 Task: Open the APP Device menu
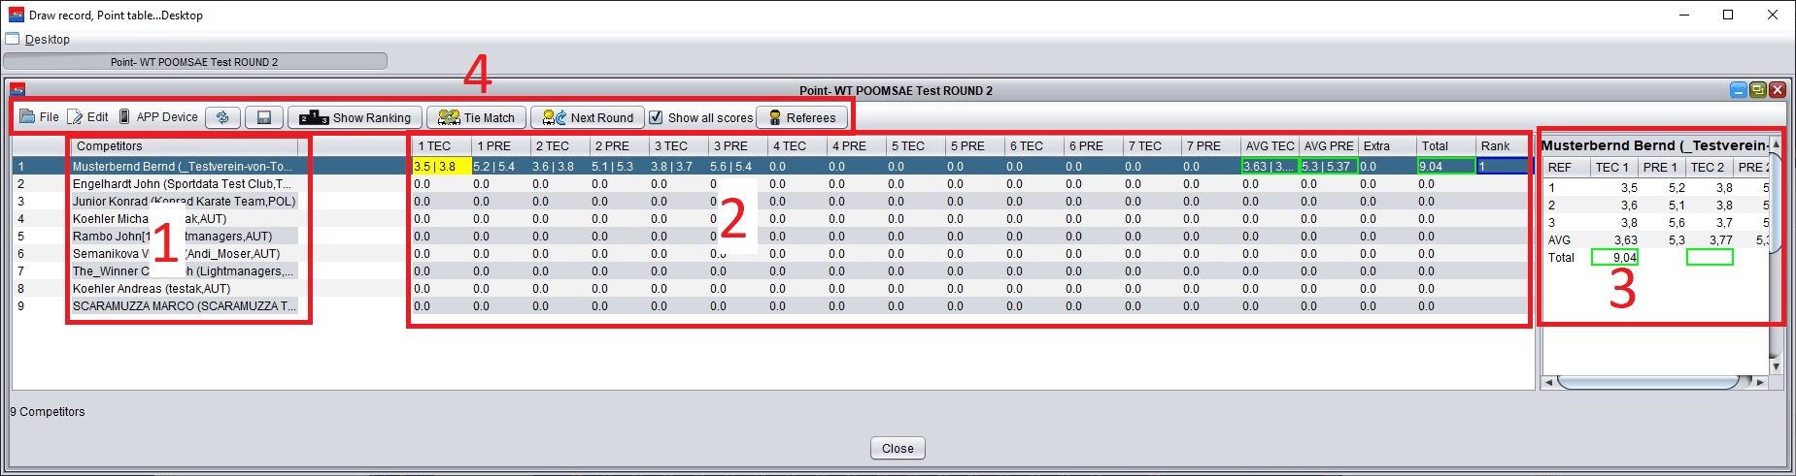point(158,117)
